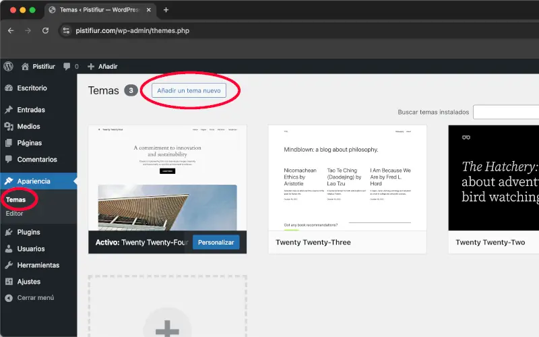Open the WordPress logo menu
This screenshot has height=337, width=539.
9,66
